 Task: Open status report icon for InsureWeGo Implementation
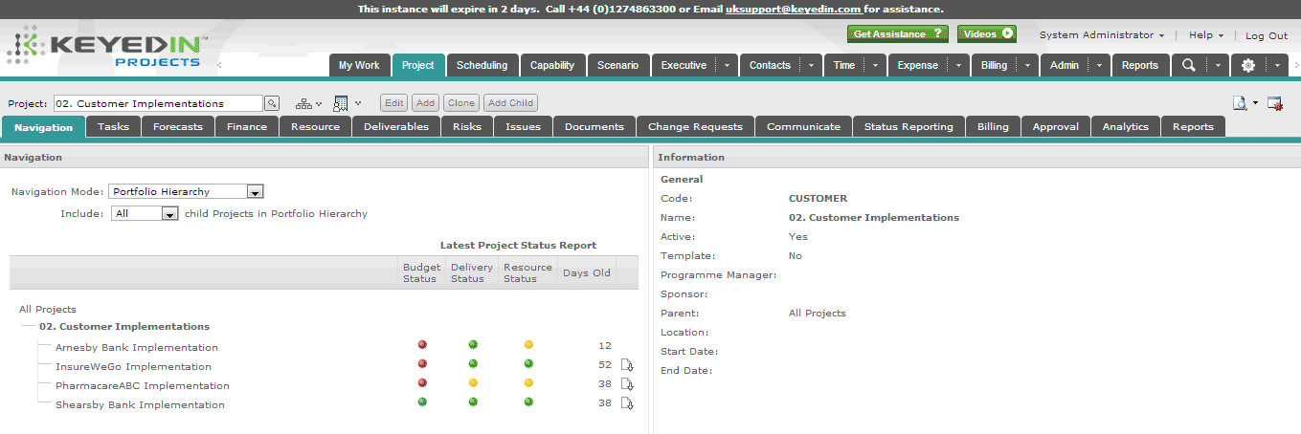point(627,365)
